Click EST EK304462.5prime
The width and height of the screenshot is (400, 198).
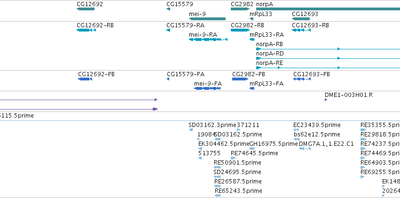[x=200, y=149]
